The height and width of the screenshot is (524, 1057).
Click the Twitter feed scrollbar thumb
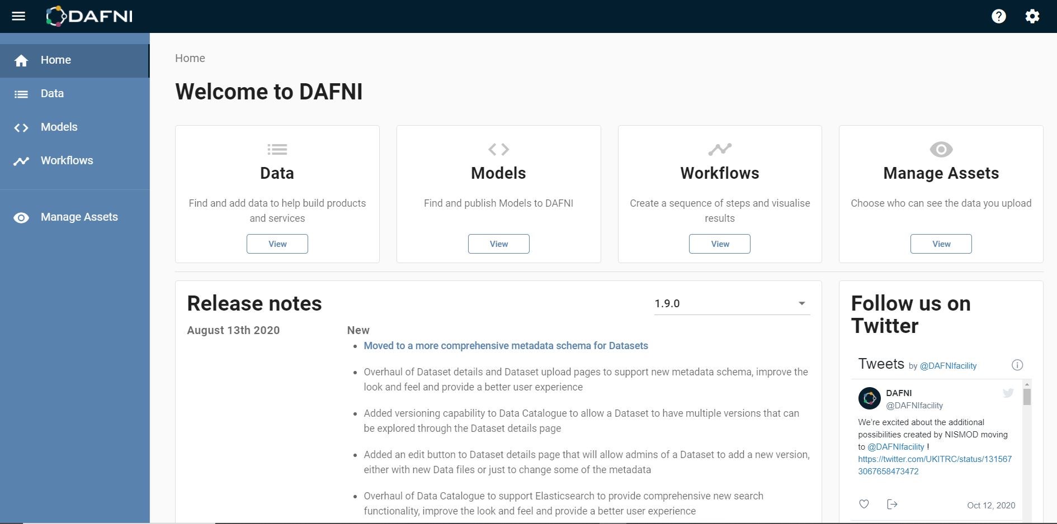(x=1027, y=397)
